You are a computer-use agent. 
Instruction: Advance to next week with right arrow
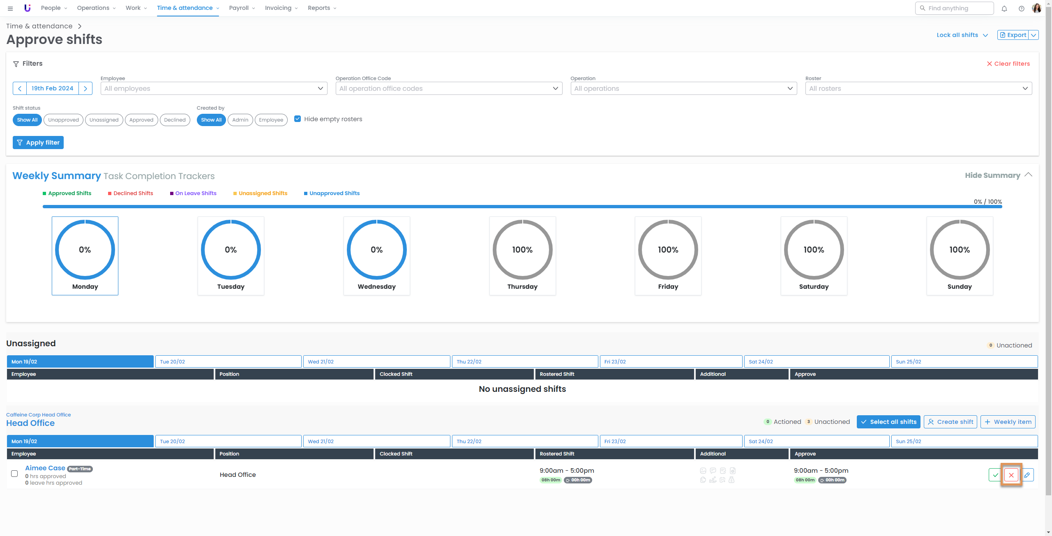click(85, 88)
